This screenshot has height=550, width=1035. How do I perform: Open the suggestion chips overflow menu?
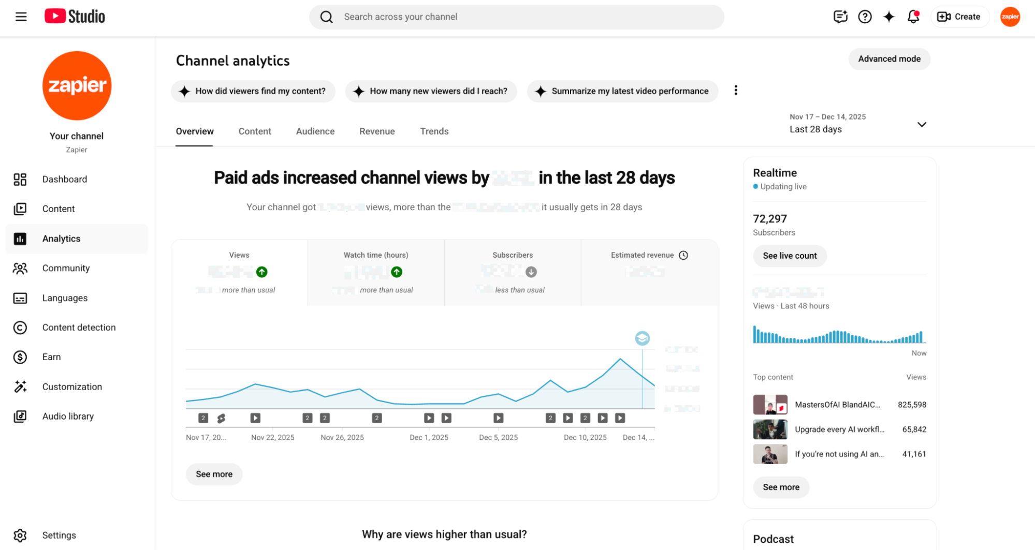(736, 90)
